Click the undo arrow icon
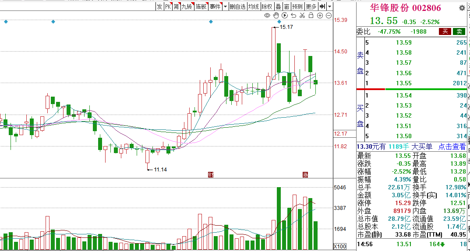 (293, 16)
